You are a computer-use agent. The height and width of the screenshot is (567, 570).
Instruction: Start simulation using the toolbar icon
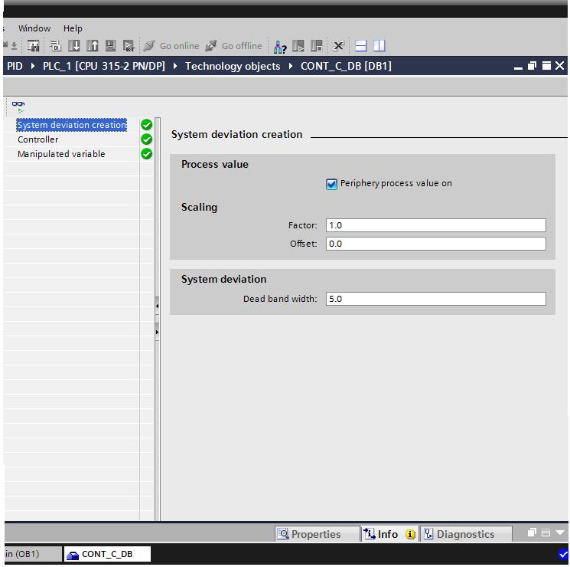(110, 46)
